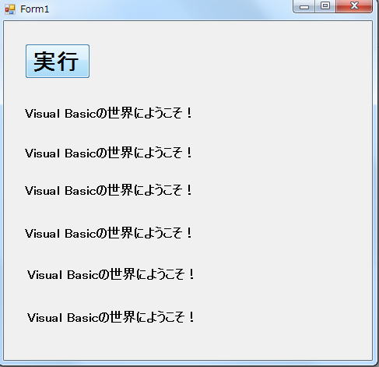
Task: Click the bottom-right corner grip of window
Action: click(x=375, y=363)
